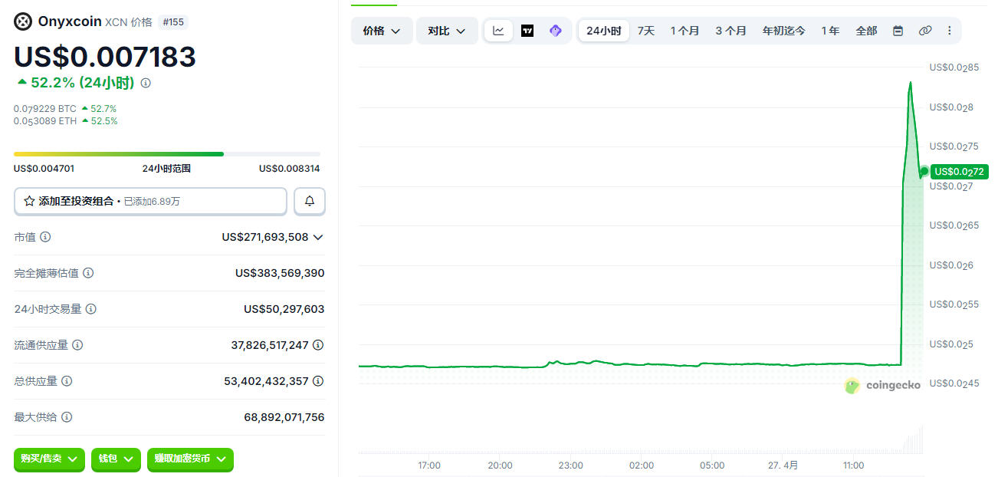998x477 pixels.
Task: Select the 1年 time range tab
Action: 830,31
